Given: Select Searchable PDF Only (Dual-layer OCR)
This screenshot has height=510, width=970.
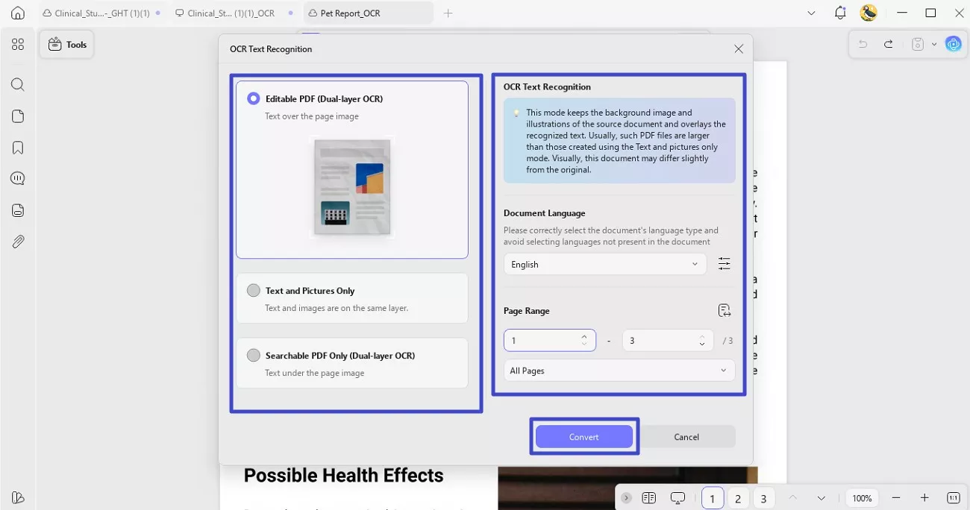Looking at the screenshot, I should click(253, 355).
